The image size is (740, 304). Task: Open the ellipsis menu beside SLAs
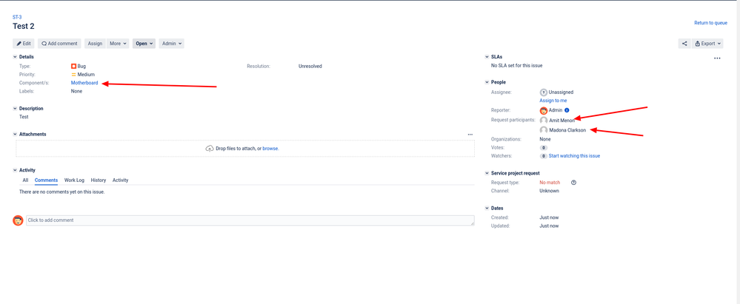pyautogui.click(x=717, y=58)
